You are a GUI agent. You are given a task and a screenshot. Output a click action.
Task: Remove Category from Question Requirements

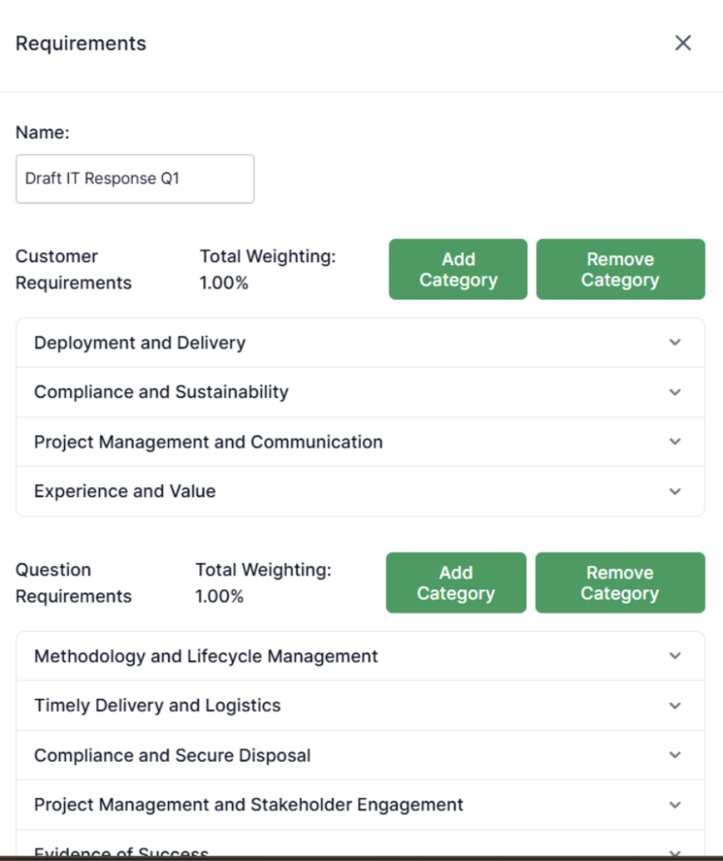(620, 583)
